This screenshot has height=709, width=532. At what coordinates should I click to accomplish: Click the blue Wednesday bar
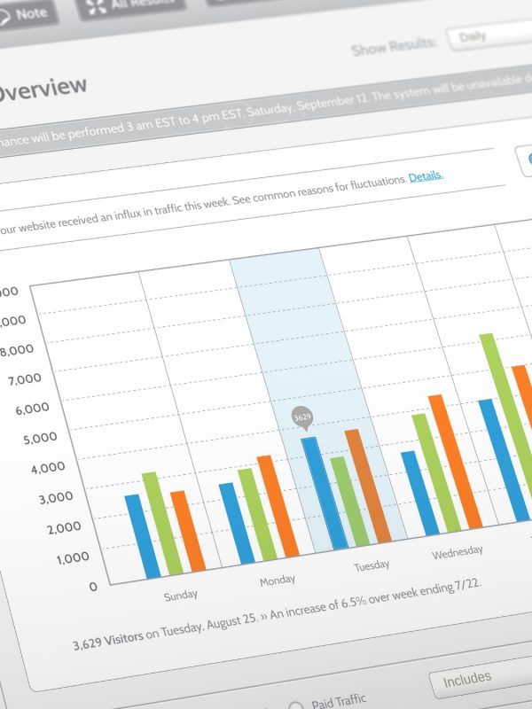[419, 493]
